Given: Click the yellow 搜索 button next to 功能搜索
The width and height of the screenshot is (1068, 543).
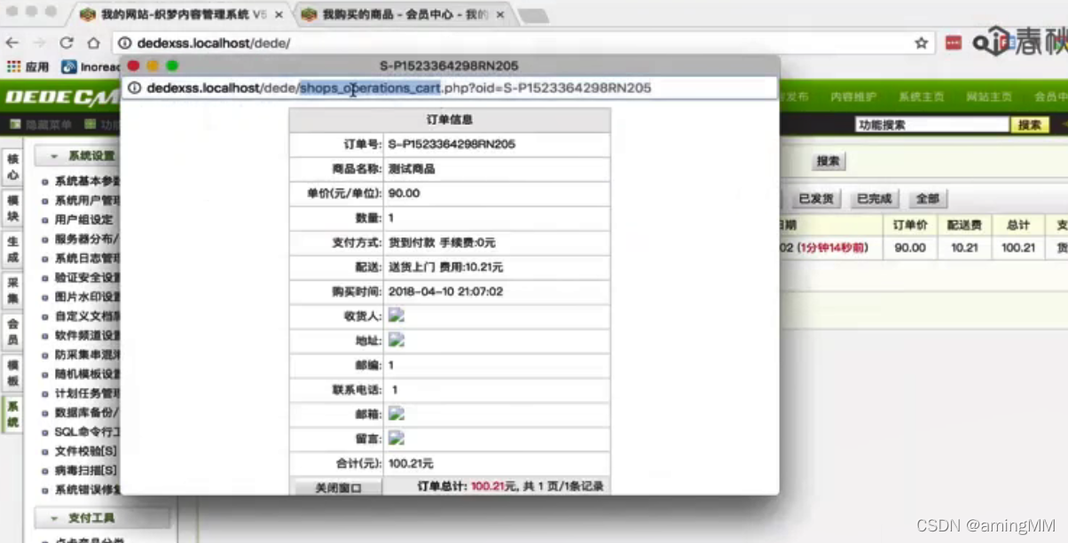Looking at the screenshot, I should pos(1030,125).
